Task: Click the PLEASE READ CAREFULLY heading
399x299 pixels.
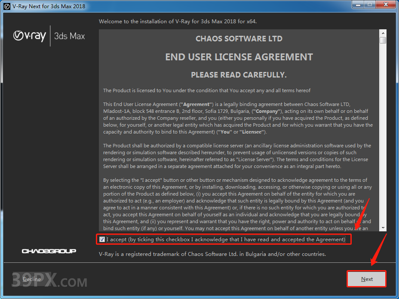Action: pos(239,75)
